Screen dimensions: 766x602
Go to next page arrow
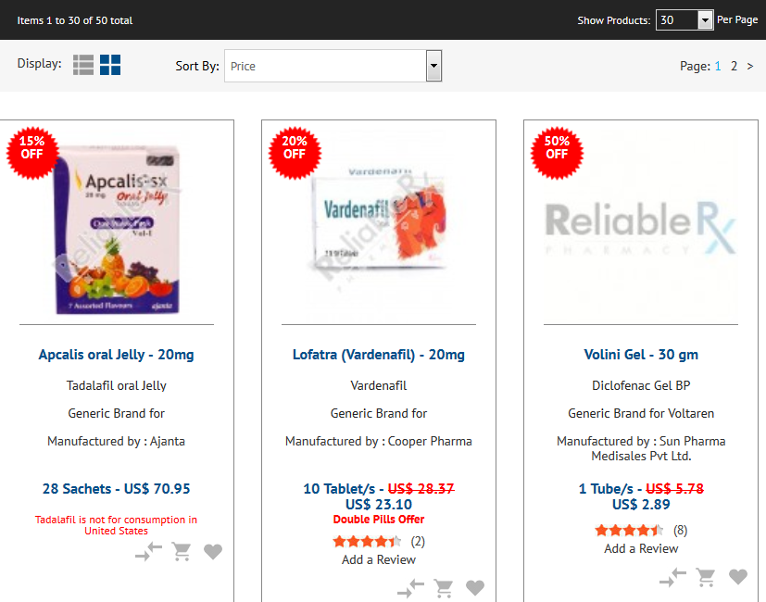pyautogui.click(x=750, y=66)
